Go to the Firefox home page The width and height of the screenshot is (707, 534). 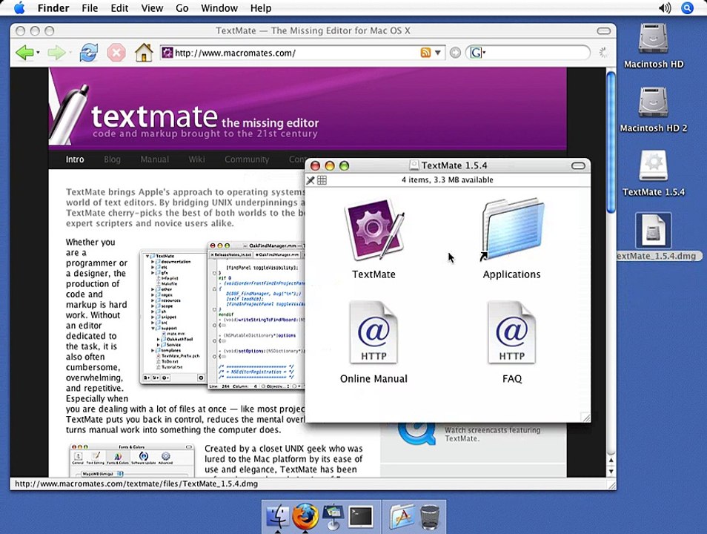click(144, 53)
